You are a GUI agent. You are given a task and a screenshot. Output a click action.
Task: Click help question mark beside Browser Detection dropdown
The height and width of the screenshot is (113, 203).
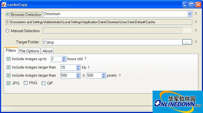tap(196, 14)
